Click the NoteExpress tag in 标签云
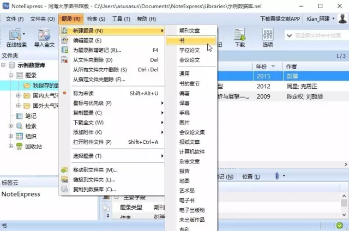This screenshot has height=231, width=349. click(21, 194)
